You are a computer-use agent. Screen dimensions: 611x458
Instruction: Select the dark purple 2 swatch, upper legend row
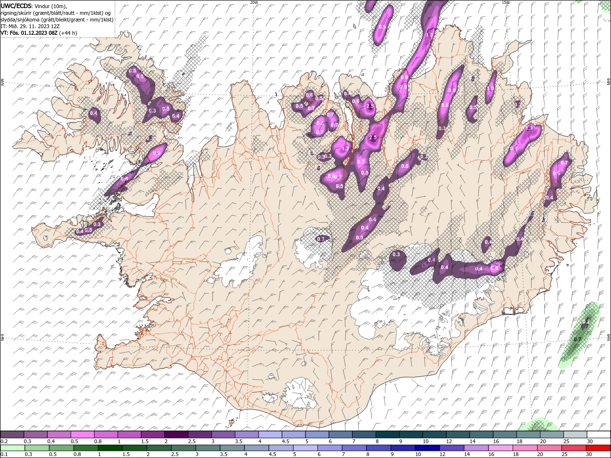pos(176,435)
